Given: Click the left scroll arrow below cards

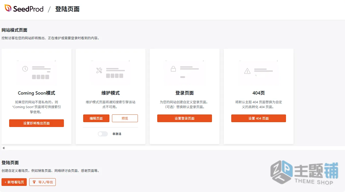Looking at the screenshot, I should (x=3, y=148).
